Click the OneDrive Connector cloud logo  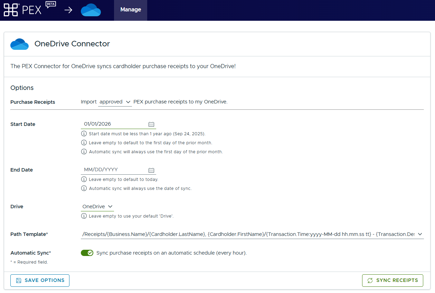[19, 44]
